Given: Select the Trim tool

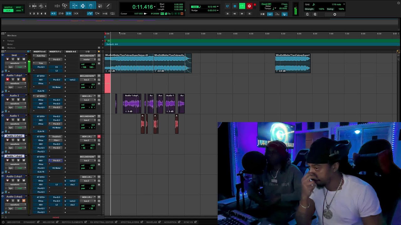Looking at the screenshot, I should pyautogui.click(x=75, y=6).
